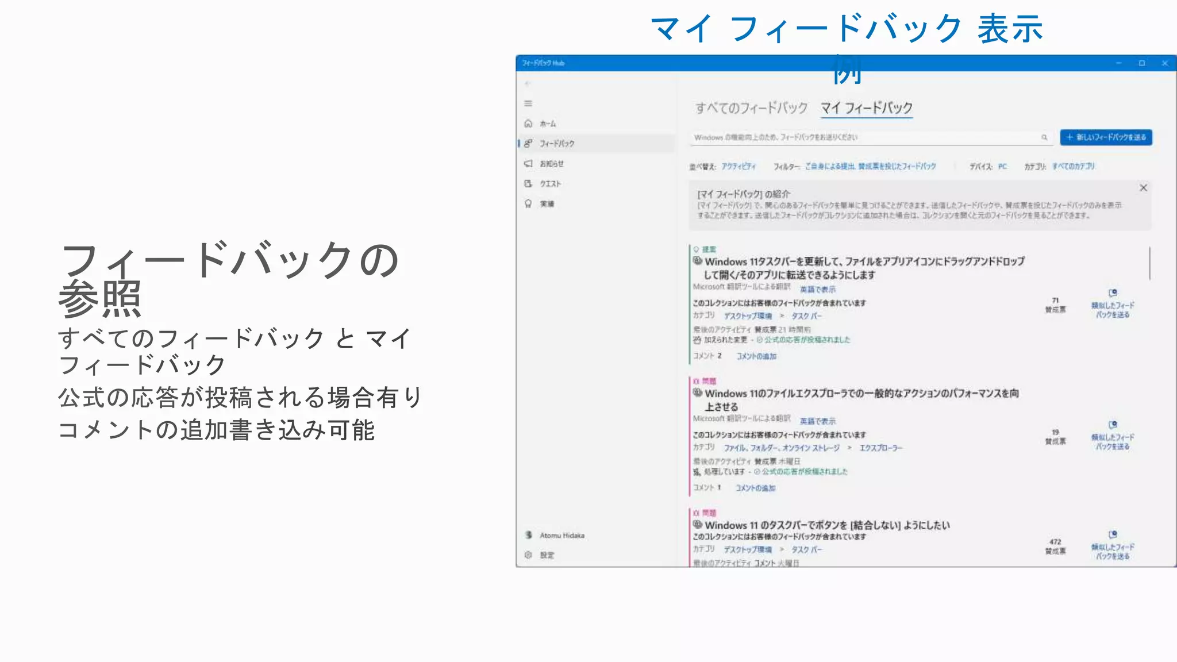Switch to すべてのフィードバック tab

click(x=751, y=108)
